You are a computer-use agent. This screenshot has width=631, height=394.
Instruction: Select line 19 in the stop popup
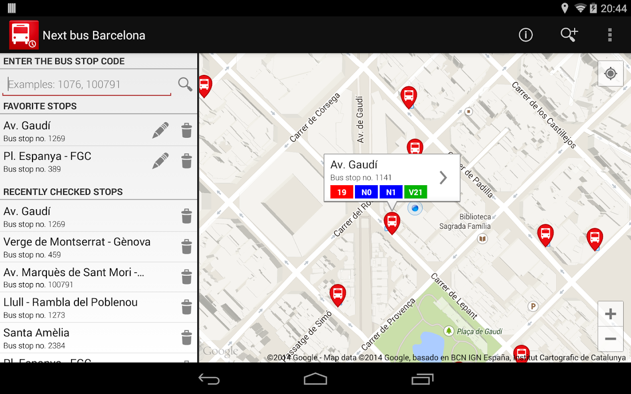(x=341, y=192)
